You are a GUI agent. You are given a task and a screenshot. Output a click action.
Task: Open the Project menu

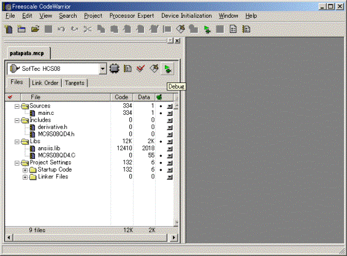pyautogui.click(x=93, y=16)
